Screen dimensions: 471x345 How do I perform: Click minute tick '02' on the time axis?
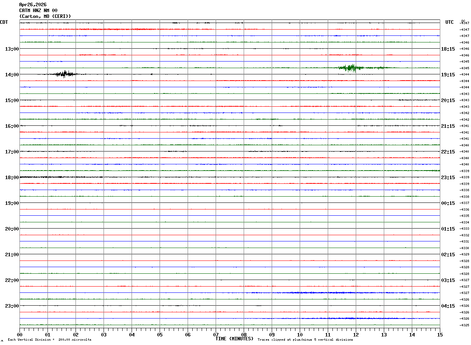point(76,334)
